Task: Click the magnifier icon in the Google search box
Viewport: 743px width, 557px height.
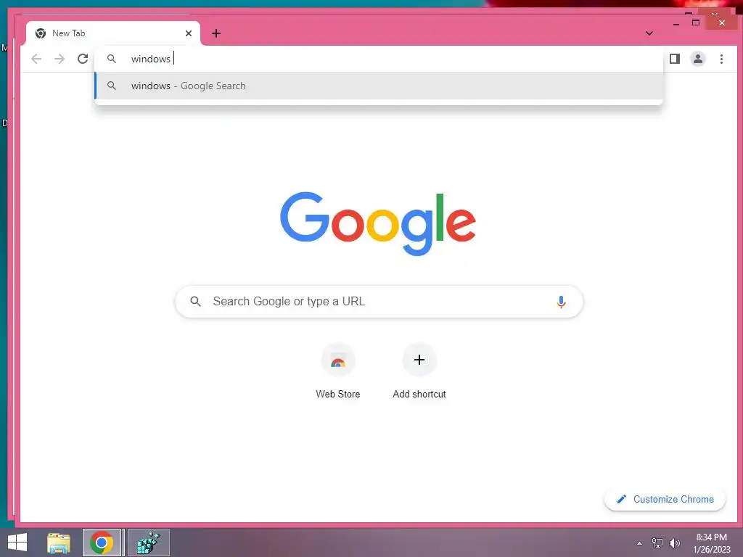Action: click(x=196, y=301)
